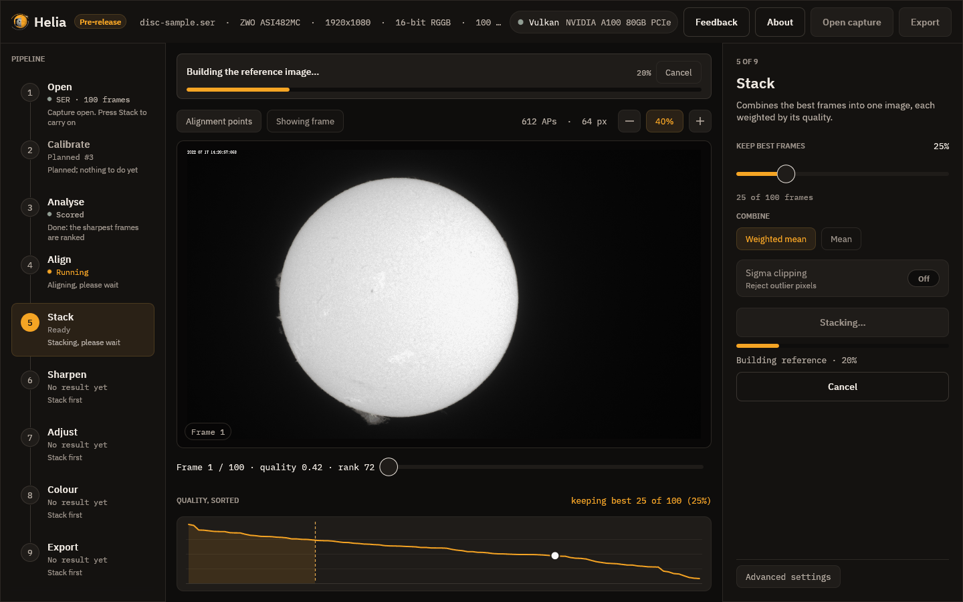963x602 pixels.
Task: Select step 7 Adjust in pipeline
Action: click(x=83, y=445)
